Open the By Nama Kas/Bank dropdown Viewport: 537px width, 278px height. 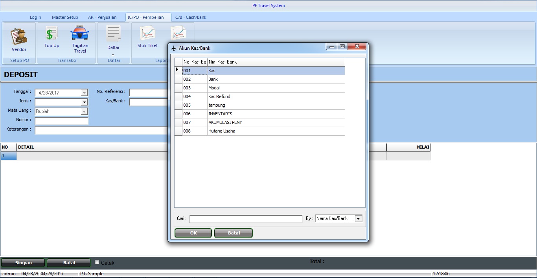tap(358, 219)
